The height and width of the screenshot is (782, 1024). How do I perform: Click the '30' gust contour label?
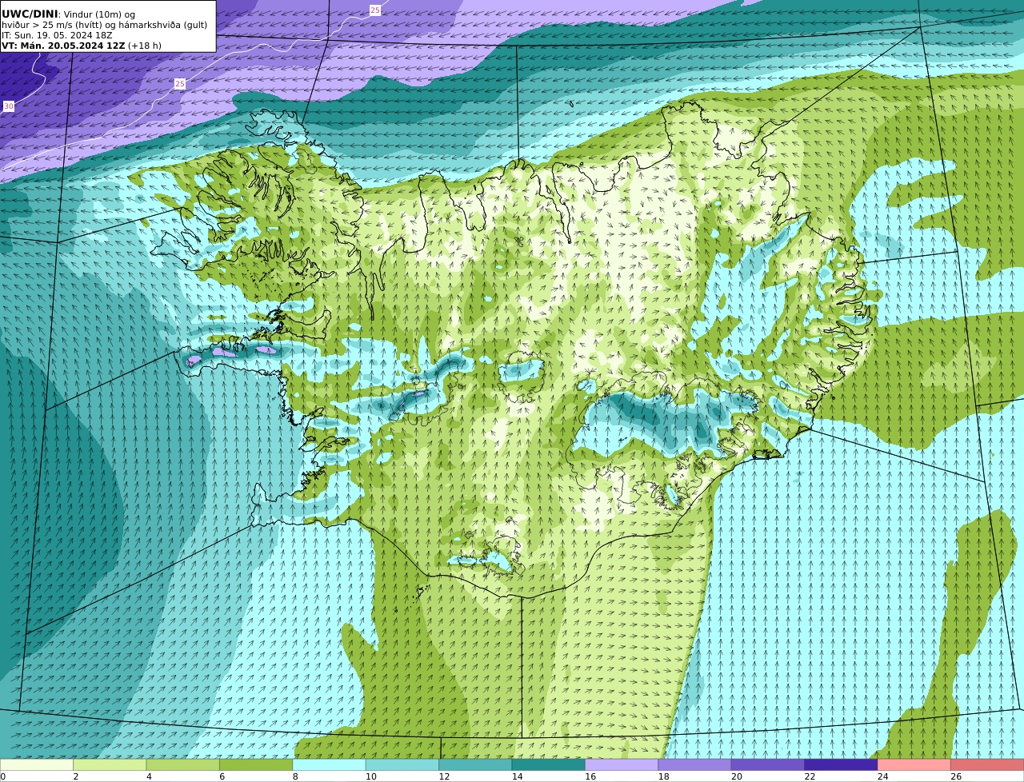9,106
